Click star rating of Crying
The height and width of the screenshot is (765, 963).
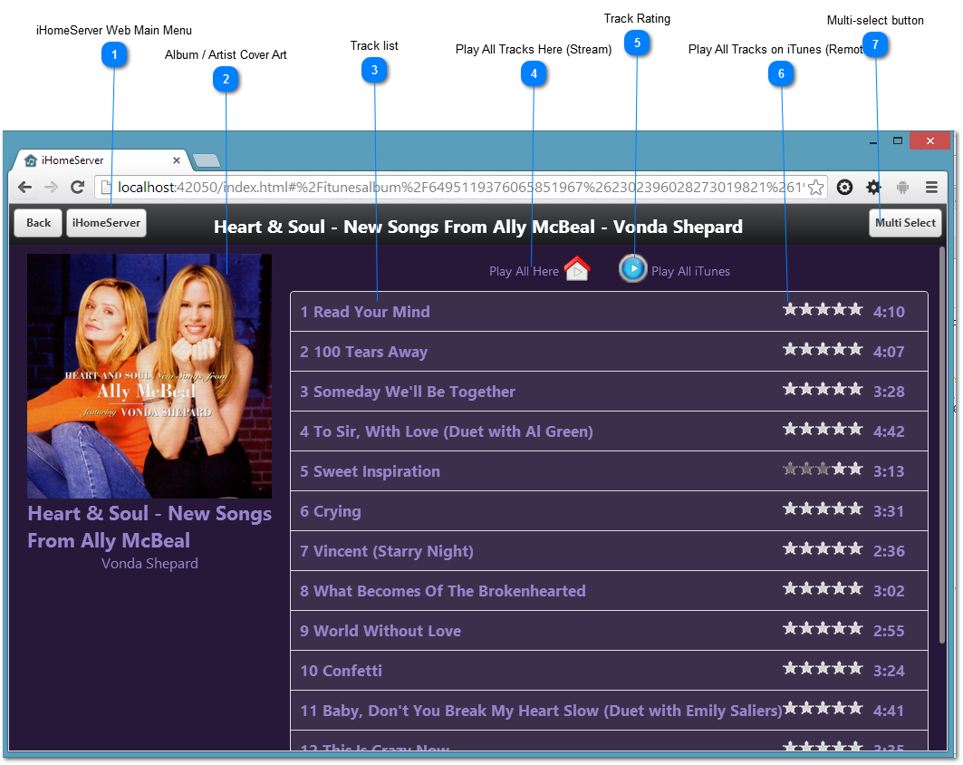(x=823, y=508)
